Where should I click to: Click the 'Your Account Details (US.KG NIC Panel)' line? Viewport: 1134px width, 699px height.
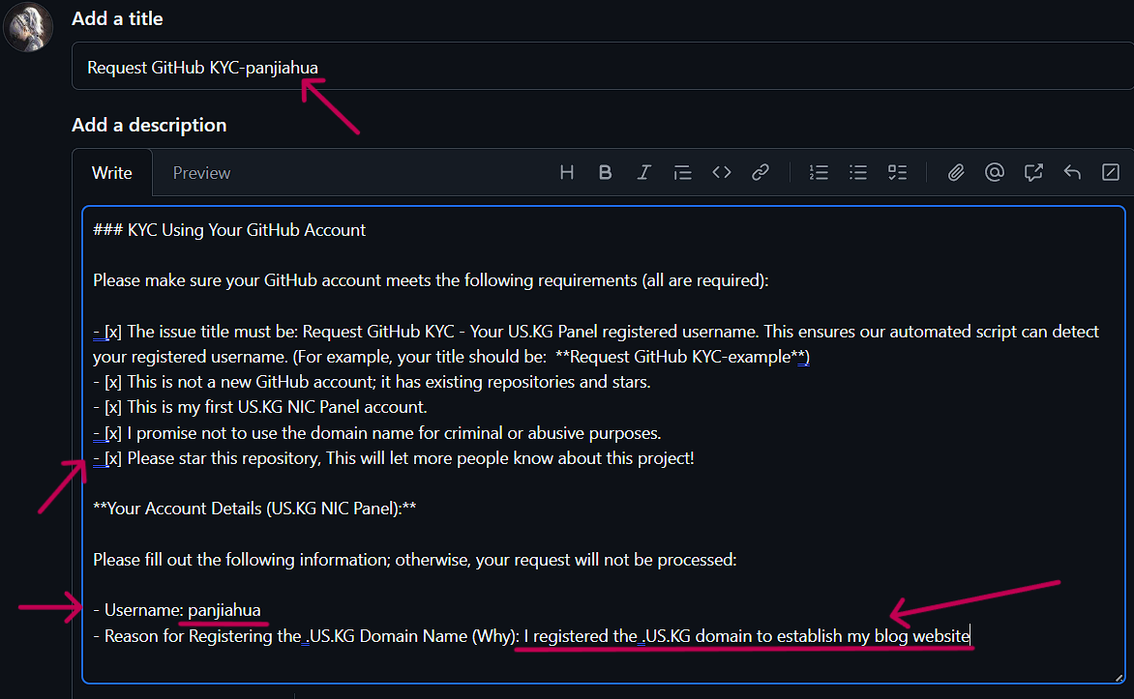[x=254, y=509]
